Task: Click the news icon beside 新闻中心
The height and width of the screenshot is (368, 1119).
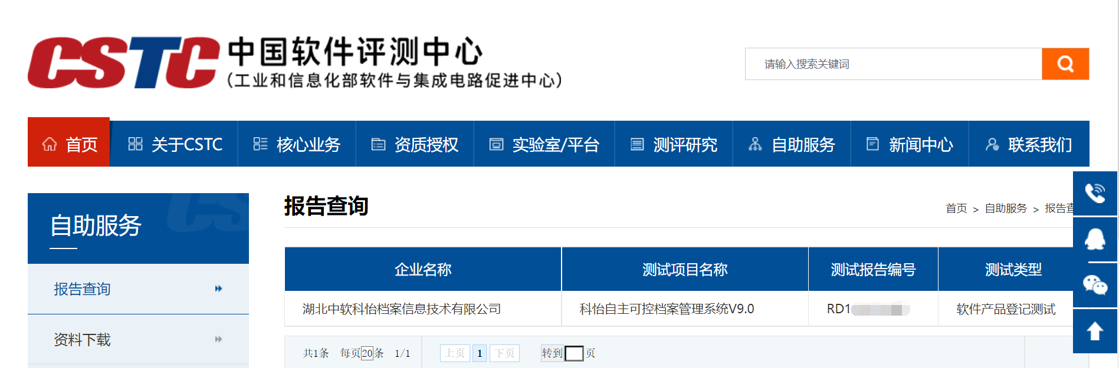Action: coord(872,144)
